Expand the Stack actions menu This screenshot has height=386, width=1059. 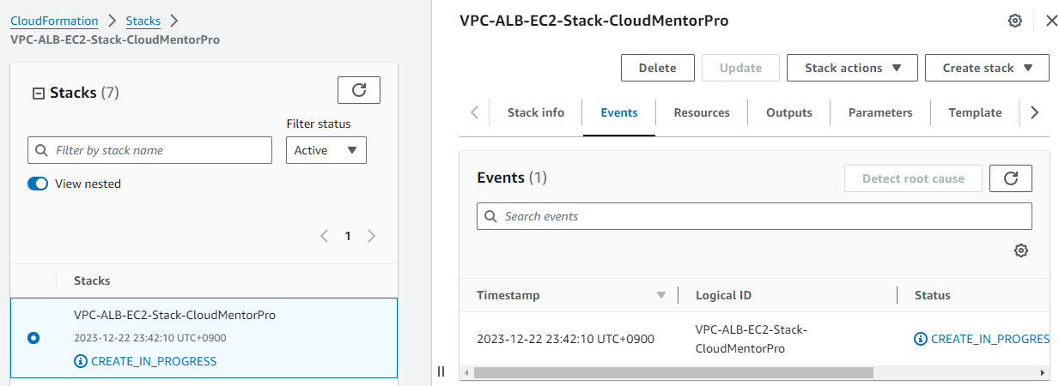coord(852,68)
